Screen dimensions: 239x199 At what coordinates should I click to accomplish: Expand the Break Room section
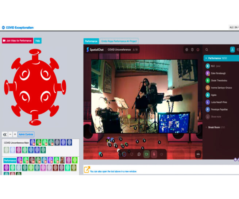206,127
